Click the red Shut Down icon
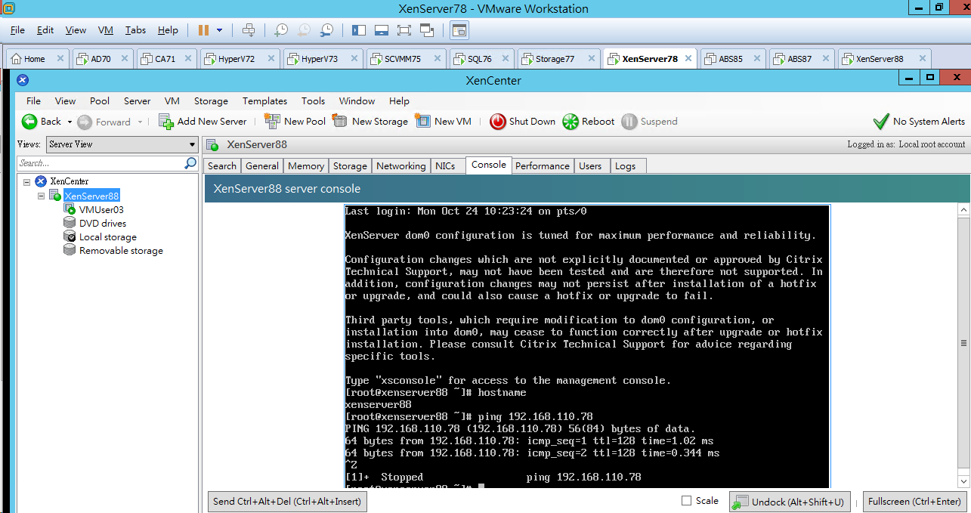 point(498,122)
